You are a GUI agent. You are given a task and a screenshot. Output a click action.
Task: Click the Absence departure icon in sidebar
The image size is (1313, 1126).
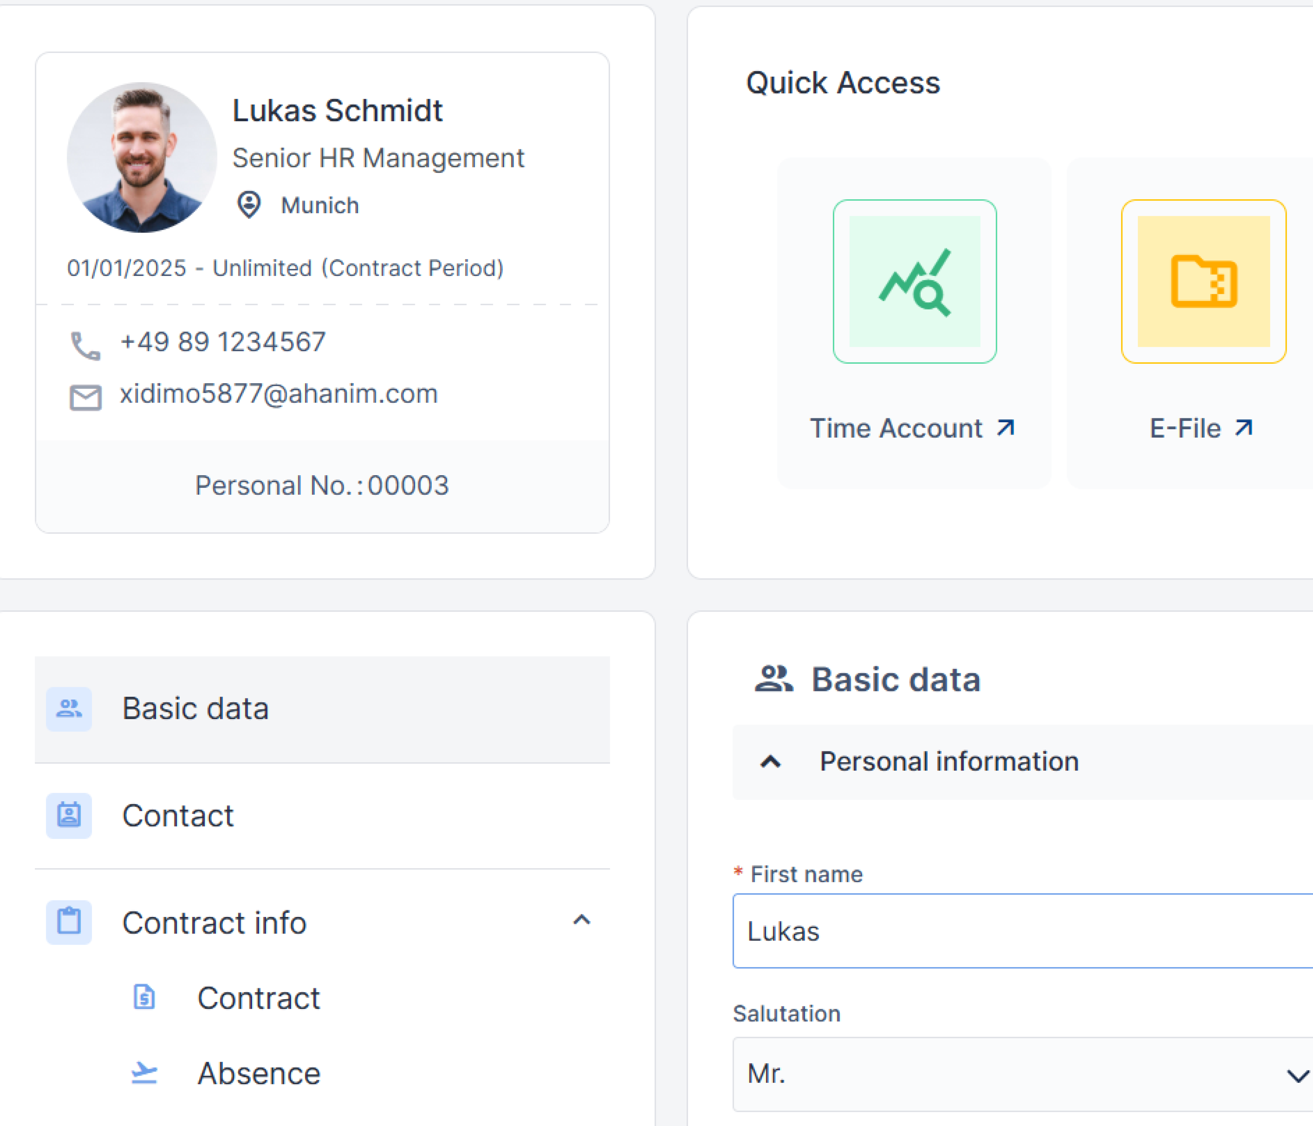pyautogui.click(x=144, y=1073)
